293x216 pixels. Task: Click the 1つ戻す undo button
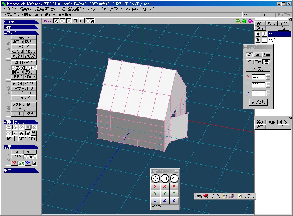click(x=258, y=69)
